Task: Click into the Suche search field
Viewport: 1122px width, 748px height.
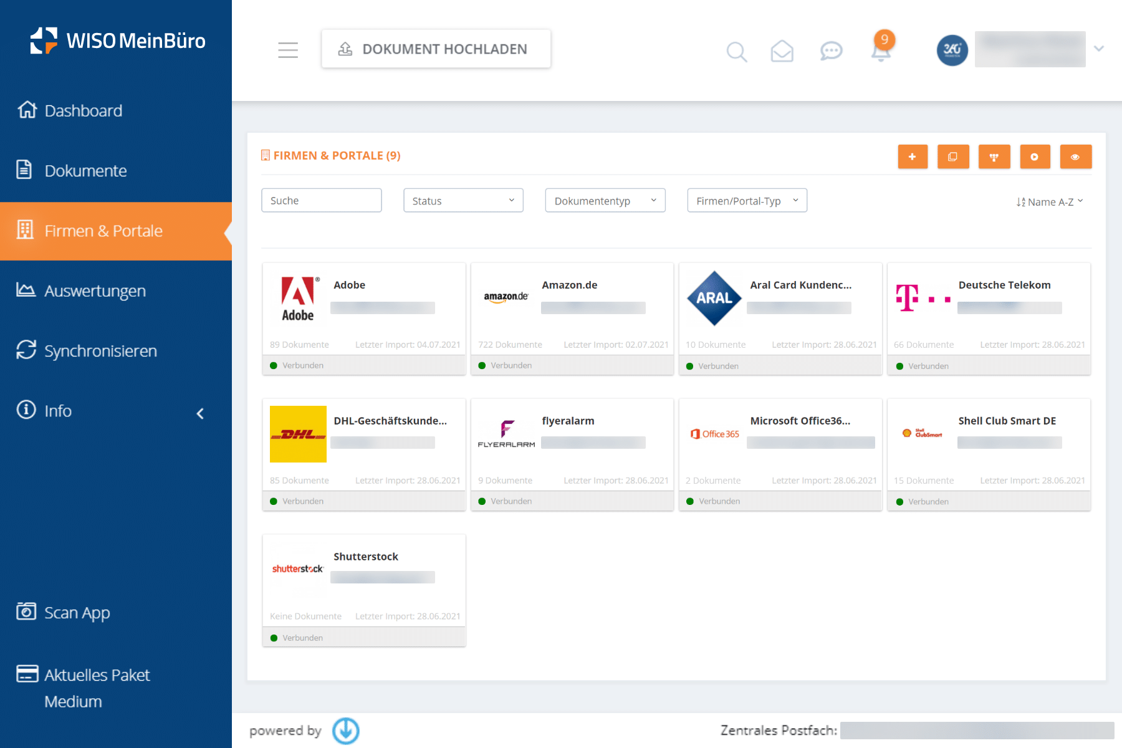Action: [322, 200]
